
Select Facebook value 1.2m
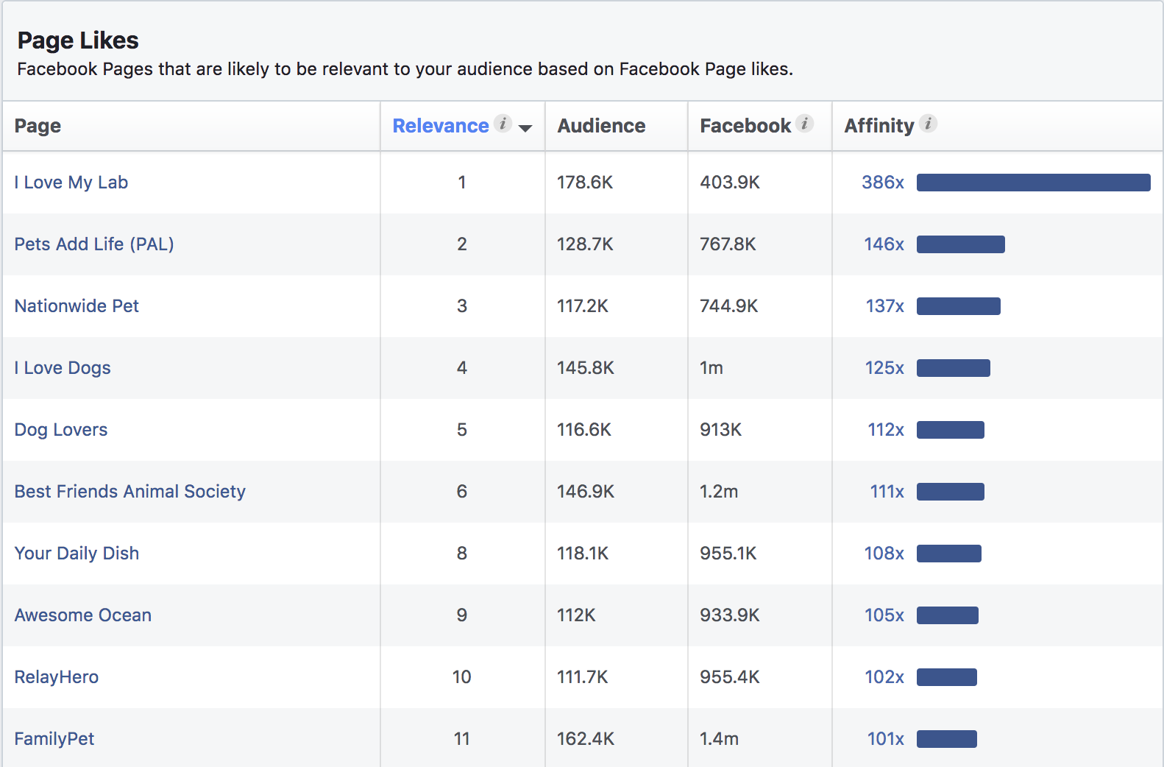pos(719,492)
